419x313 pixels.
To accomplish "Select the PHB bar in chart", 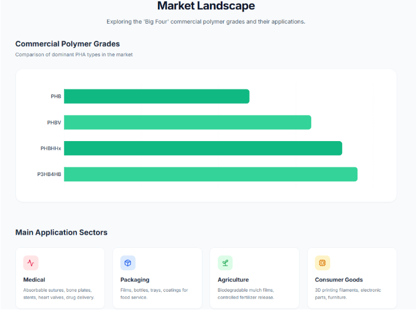I will [x=156, y=96].
